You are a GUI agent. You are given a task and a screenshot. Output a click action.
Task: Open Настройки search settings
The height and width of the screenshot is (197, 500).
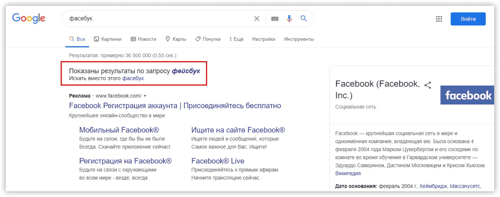264,39
